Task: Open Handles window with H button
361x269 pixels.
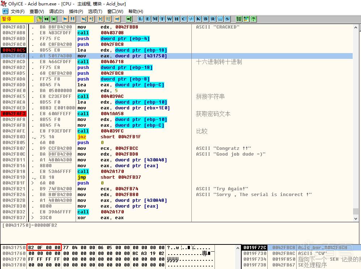Action: pyautogui.click(x=177, y=19)
